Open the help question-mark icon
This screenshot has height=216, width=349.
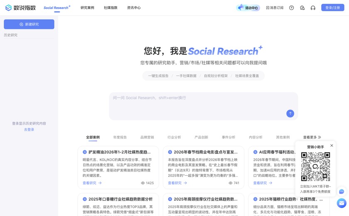[x=291, y=8]
